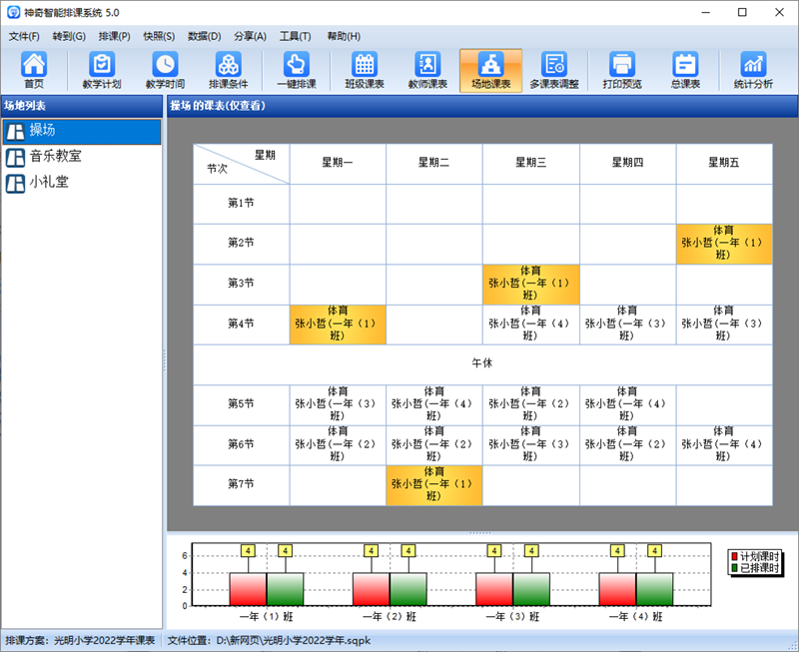Viewport: 799px width, 652px height.
Task: Open the 班级课表 class timetable icon
Action: pyautogui.click(x=365, y=70)
